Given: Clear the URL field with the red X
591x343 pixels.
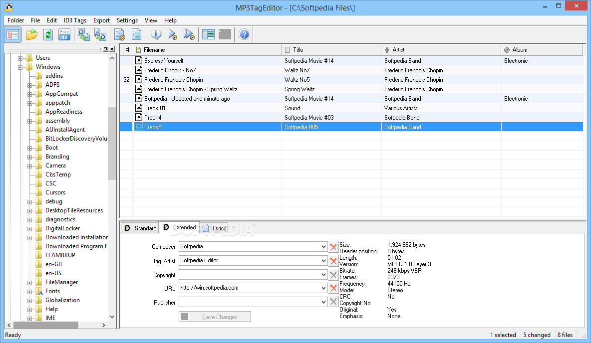Looking at the screenshot, I should (333, 288).
